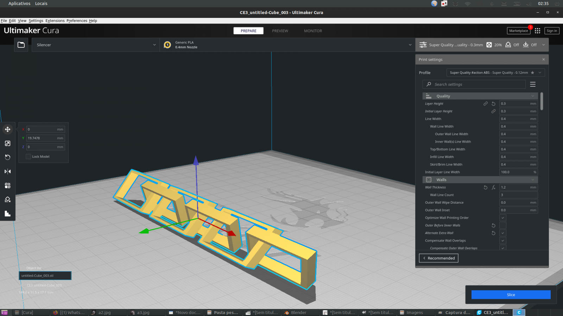Collapse the Quality settings section
The height and width of the screenshot is (316, 563).
click(x=480, y=96)
